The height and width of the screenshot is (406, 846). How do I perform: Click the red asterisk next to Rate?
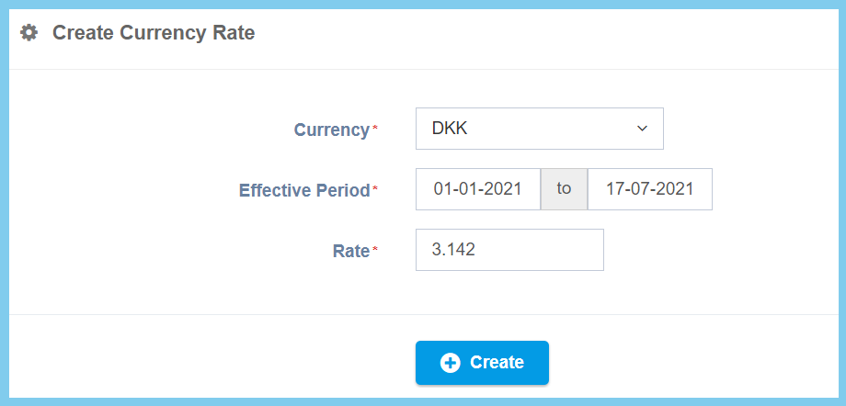coord(374,251)
